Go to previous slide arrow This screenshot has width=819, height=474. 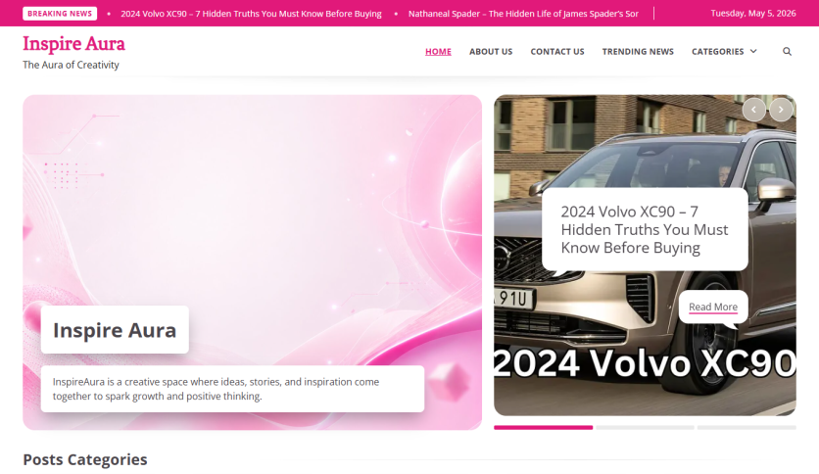coord(753,110)
